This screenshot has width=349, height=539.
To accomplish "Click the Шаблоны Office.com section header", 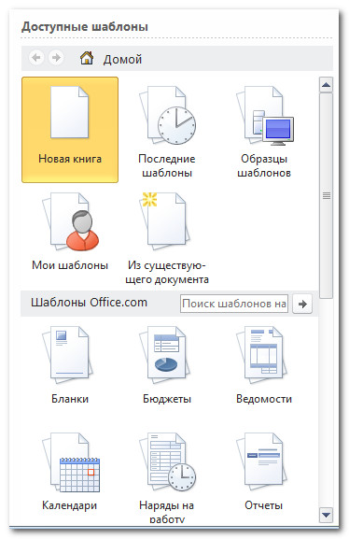I will click(89, 303).
